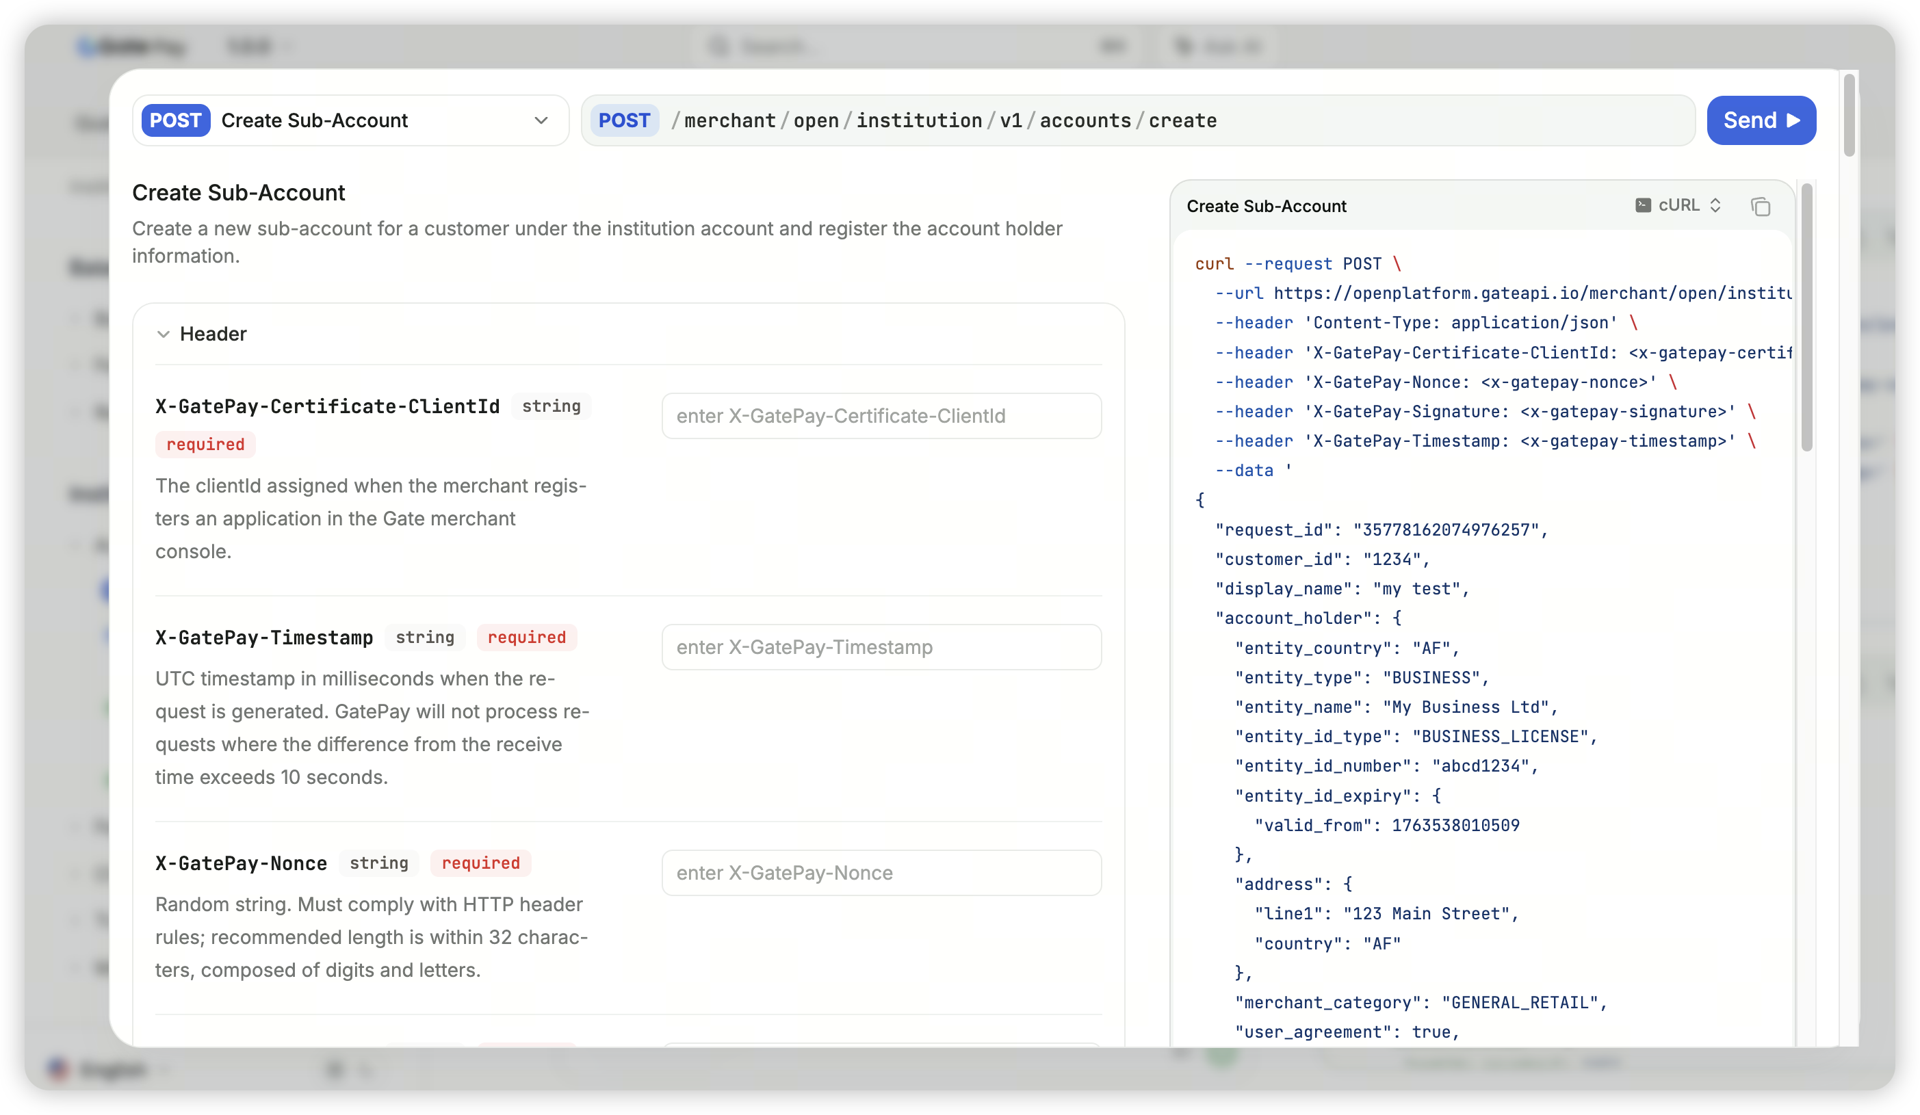
Task: Click the modal's vertical scrollbar thumb
Action: click(1849, 114)
